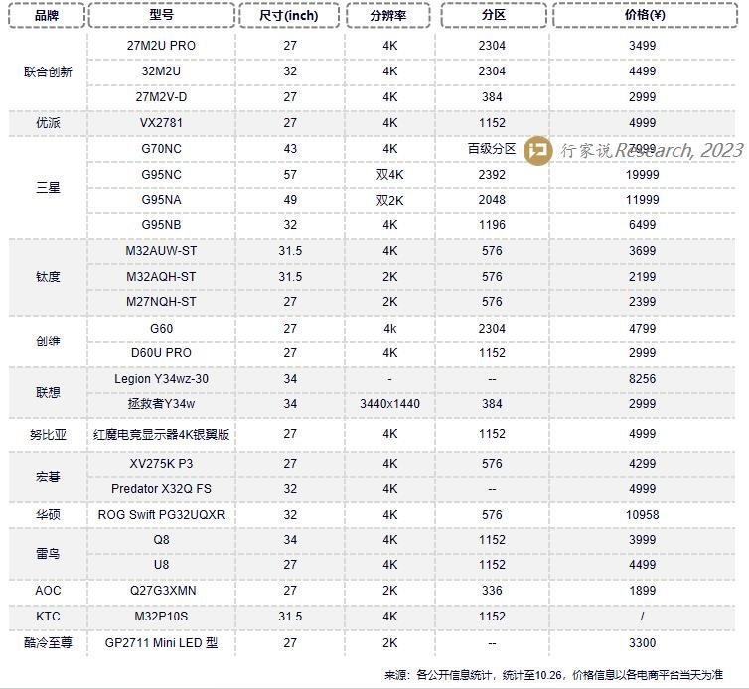Viewport: 749px width, 689px height.
Task: Select the Legion Y34wz-30 model cell
Action: [162, 379]
